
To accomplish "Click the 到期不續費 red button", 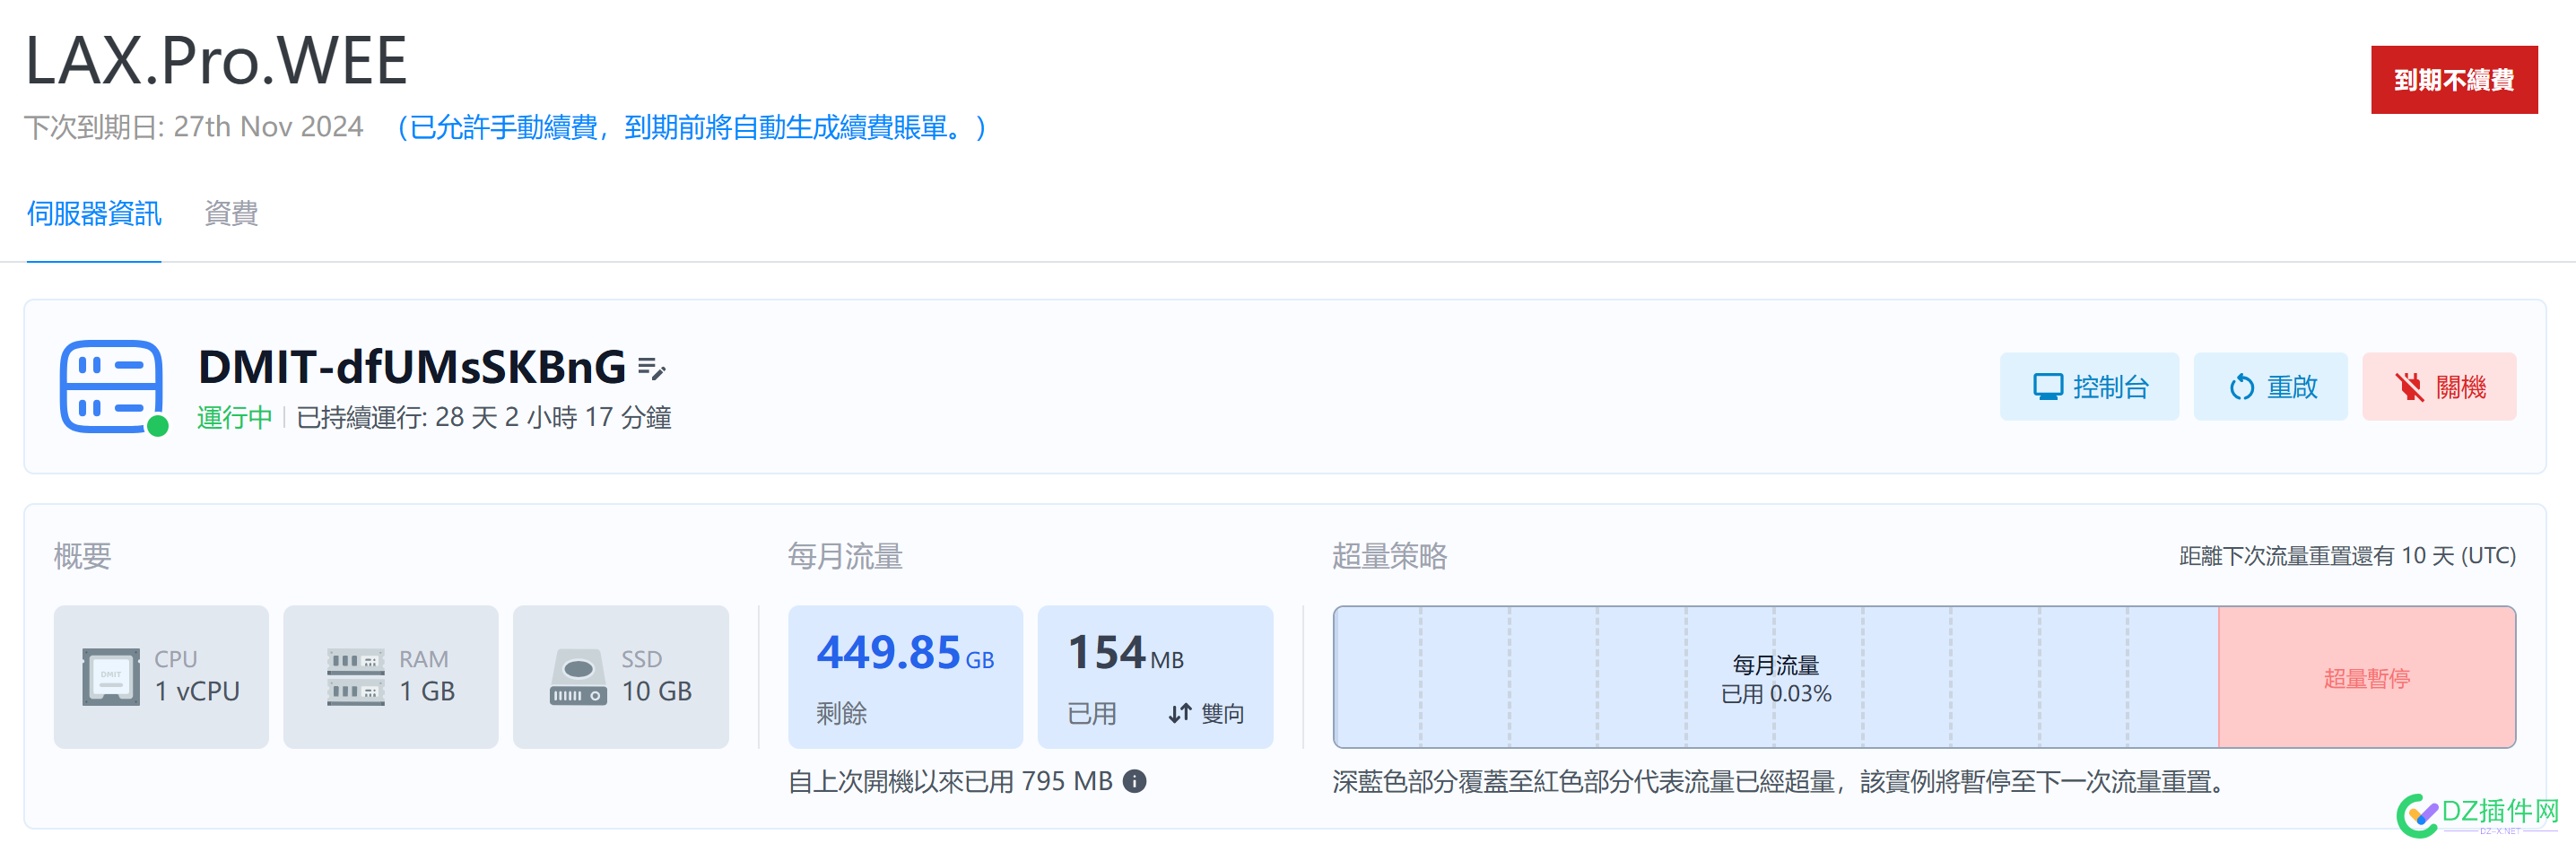I will tap(2453, 80).
